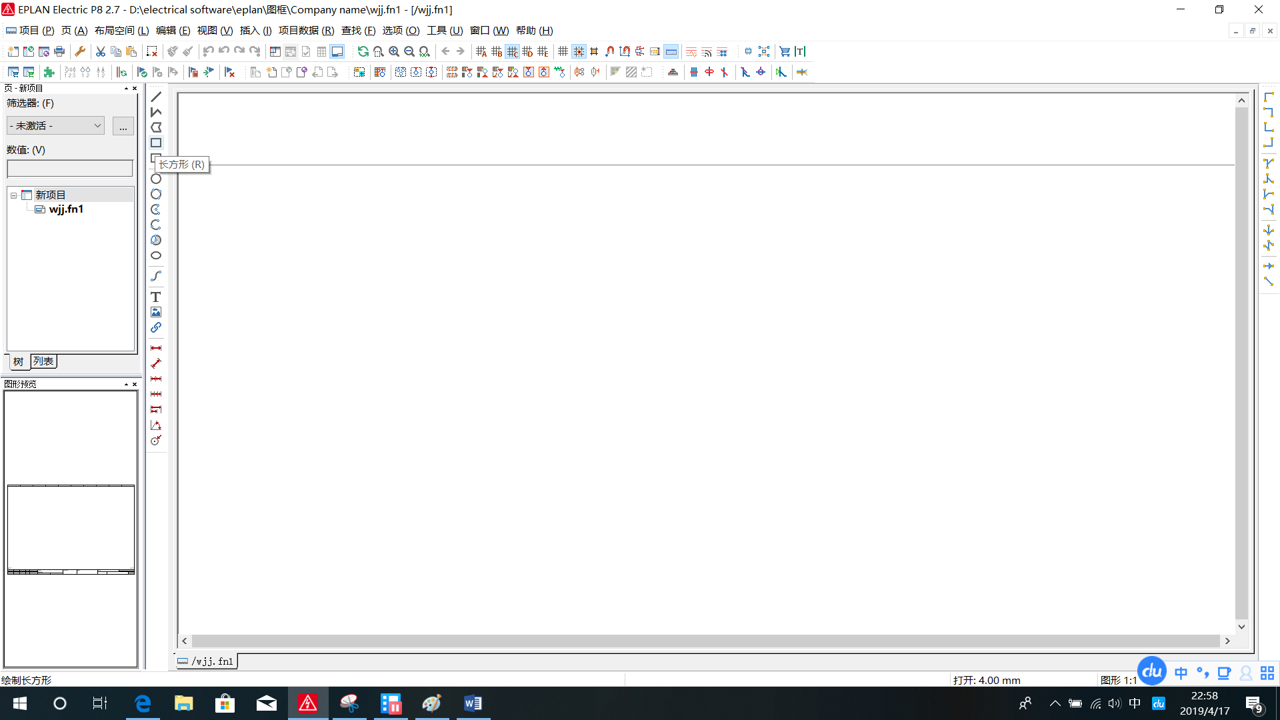Viewport: 1280px width, 720px height.
Task: Click the 数值 filter input field
Action: (70, 169)
